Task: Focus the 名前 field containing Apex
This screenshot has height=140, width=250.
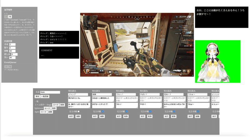Action: click(x=50, y=92)
